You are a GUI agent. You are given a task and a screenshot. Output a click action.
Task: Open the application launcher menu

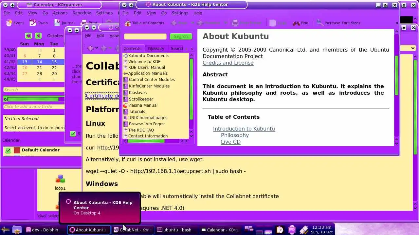click(x=5, y=230)
